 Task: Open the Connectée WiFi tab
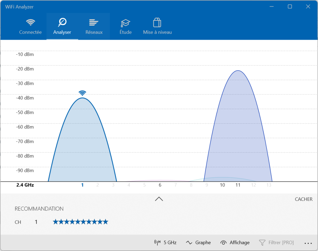click(31, 26)
